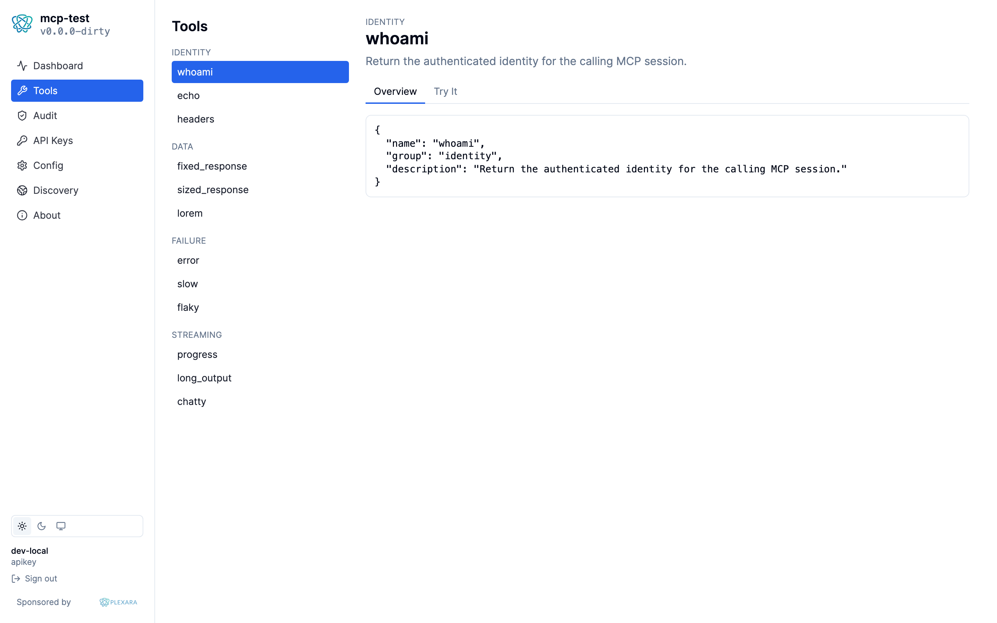Click the mcp-test logo
The image size is (997, 623).
pos(22,24)
